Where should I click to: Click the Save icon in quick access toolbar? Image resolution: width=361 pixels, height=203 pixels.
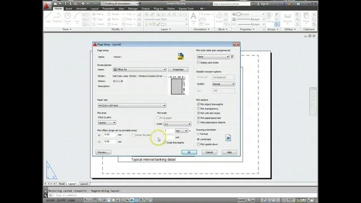coord(65,4)
